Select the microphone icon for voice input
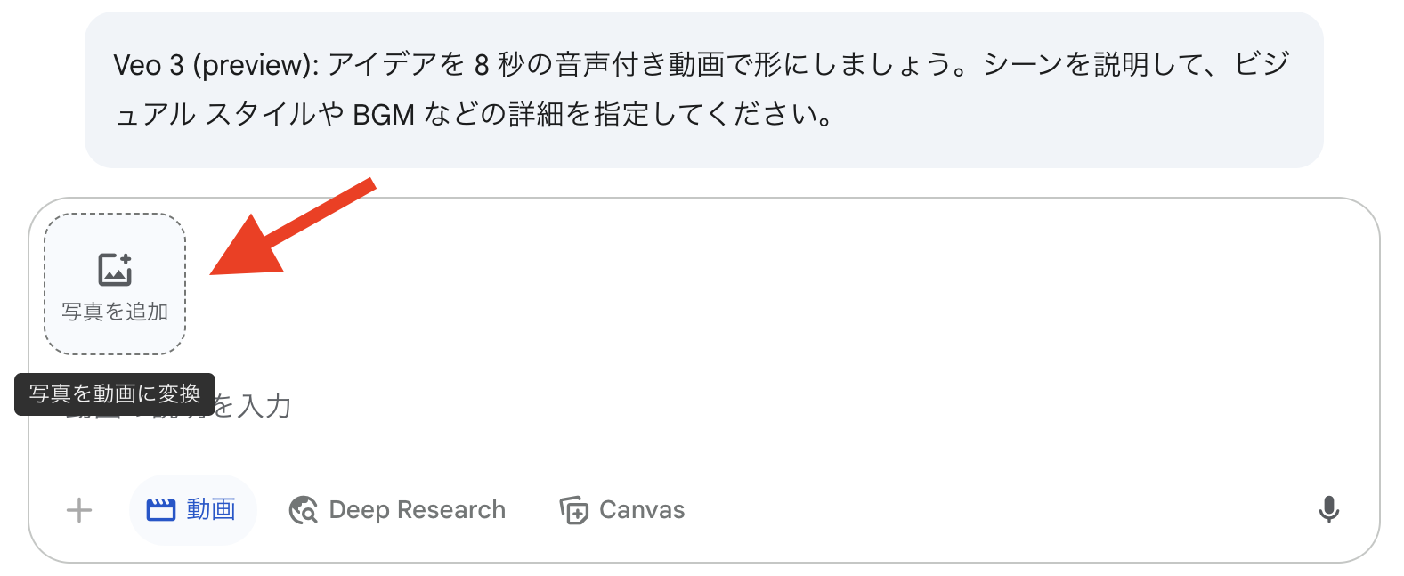1404x576 pixels. click(x=1328, y=509)
